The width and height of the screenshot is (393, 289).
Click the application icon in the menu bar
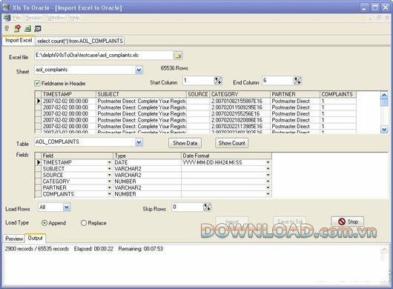(7, 18)
